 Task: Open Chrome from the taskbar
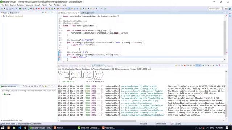[25, 127]
